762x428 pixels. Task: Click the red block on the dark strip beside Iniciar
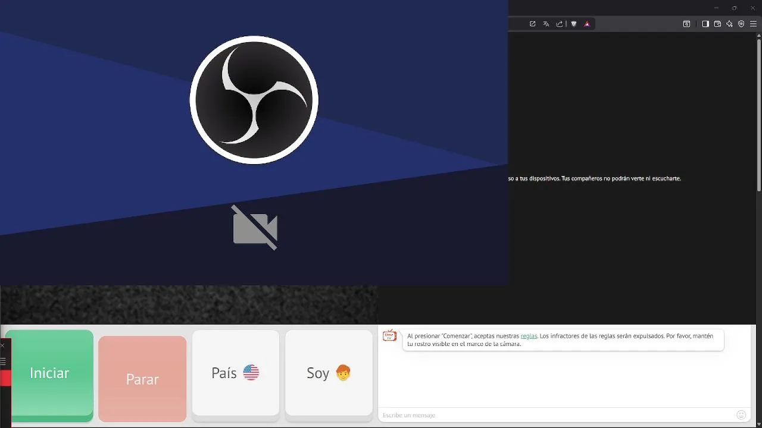5,378
